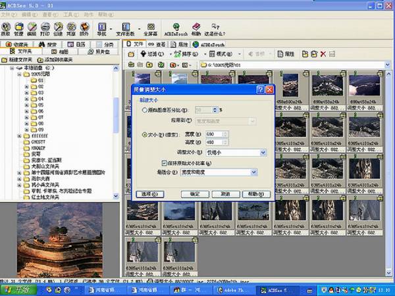Open the address path dropdown arrow
Screen dimensions: 395x296
point(388,65)
